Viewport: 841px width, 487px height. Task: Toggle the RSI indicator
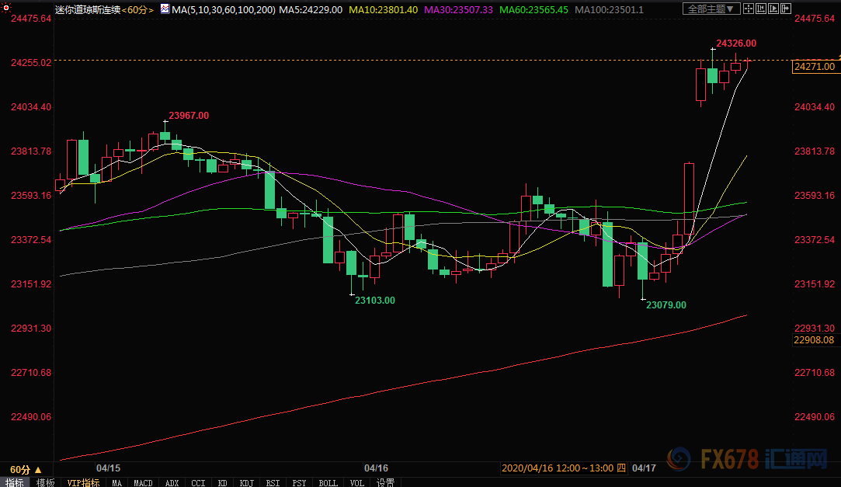273,482
